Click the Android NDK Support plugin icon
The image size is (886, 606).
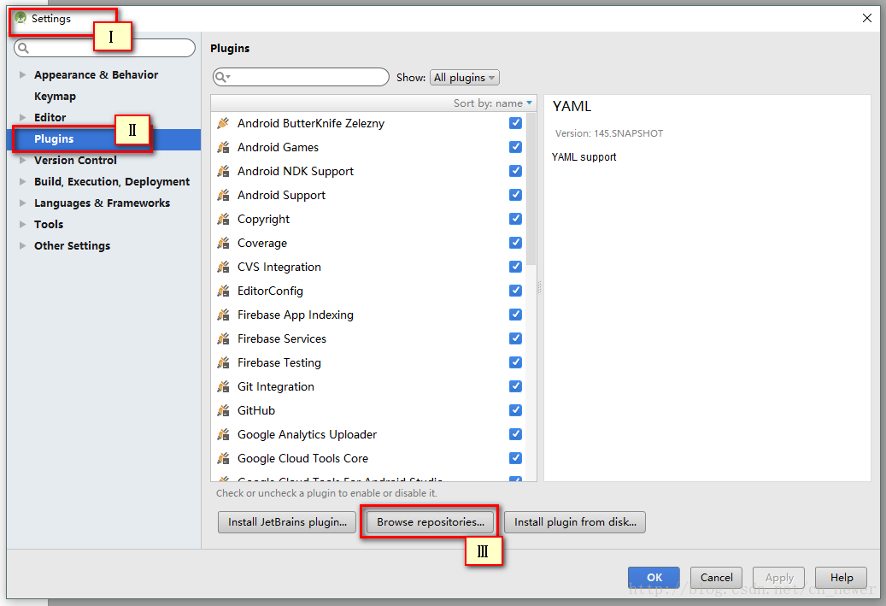[223, 171]
